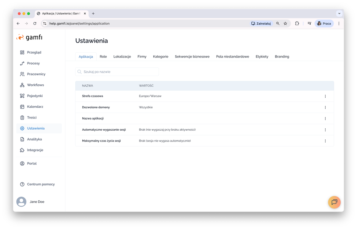357x229 pixels.
Task: Expand actions for Maksymalny czas życia sesji
Action: (325, 141)
